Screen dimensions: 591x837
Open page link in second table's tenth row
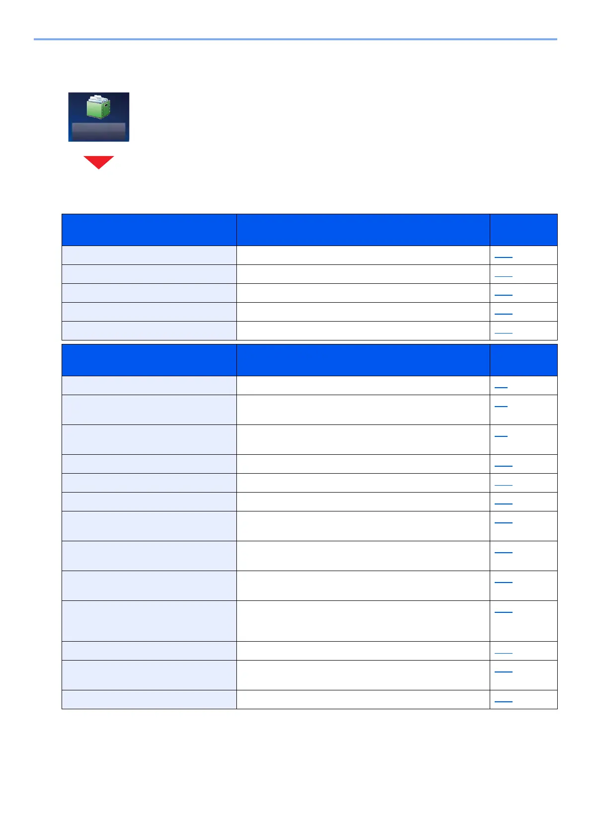504,610
